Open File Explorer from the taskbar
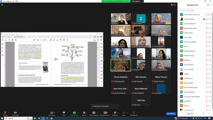The image size is (213, 120). tap(35, 118)
